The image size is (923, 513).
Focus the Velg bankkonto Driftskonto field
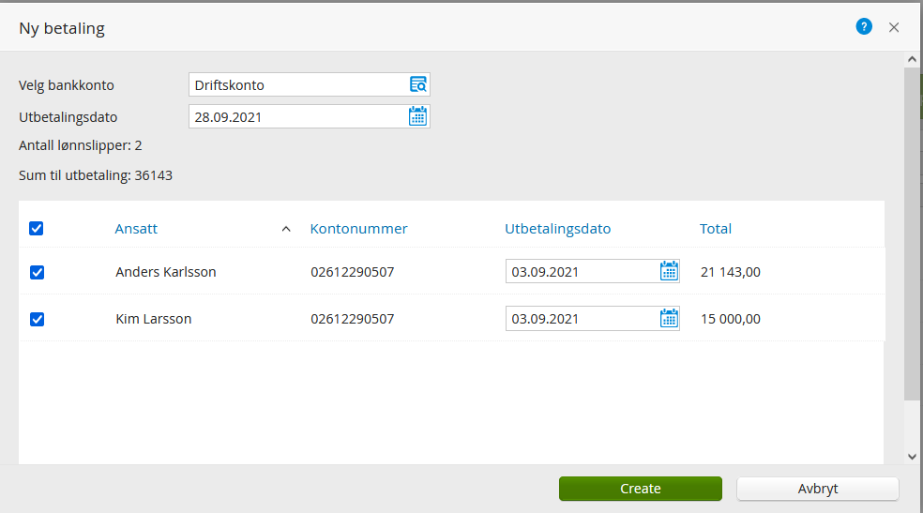309,84
